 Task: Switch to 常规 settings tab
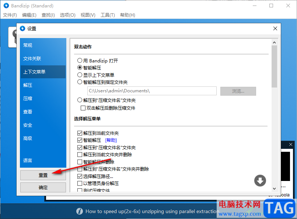[x=43, y=45]
